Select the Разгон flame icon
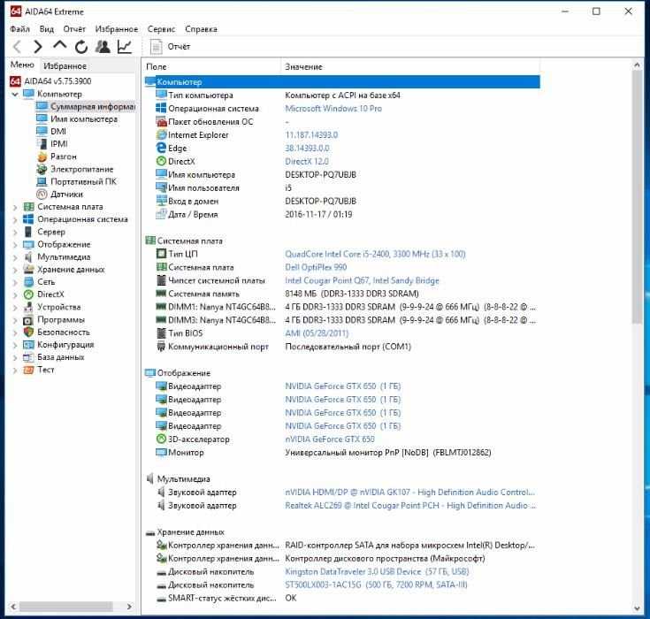 42,157
